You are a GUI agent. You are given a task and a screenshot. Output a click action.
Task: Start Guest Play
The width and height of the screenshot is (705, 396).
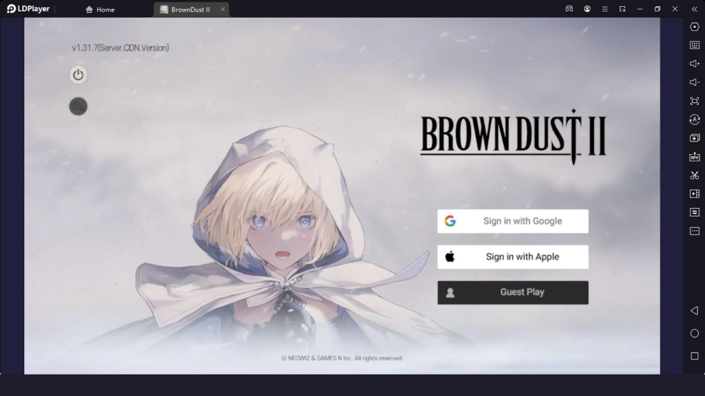click(512, 293)
